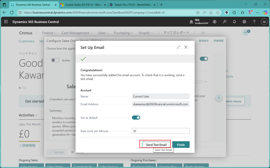The height and width of the screenshot is (168, 270).
Task: Open the help question mark icon
Action: pos(254,22)
